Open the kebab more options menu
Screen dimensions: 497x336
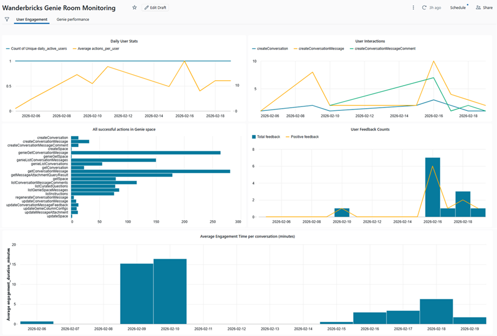click(x=413, y=8)
